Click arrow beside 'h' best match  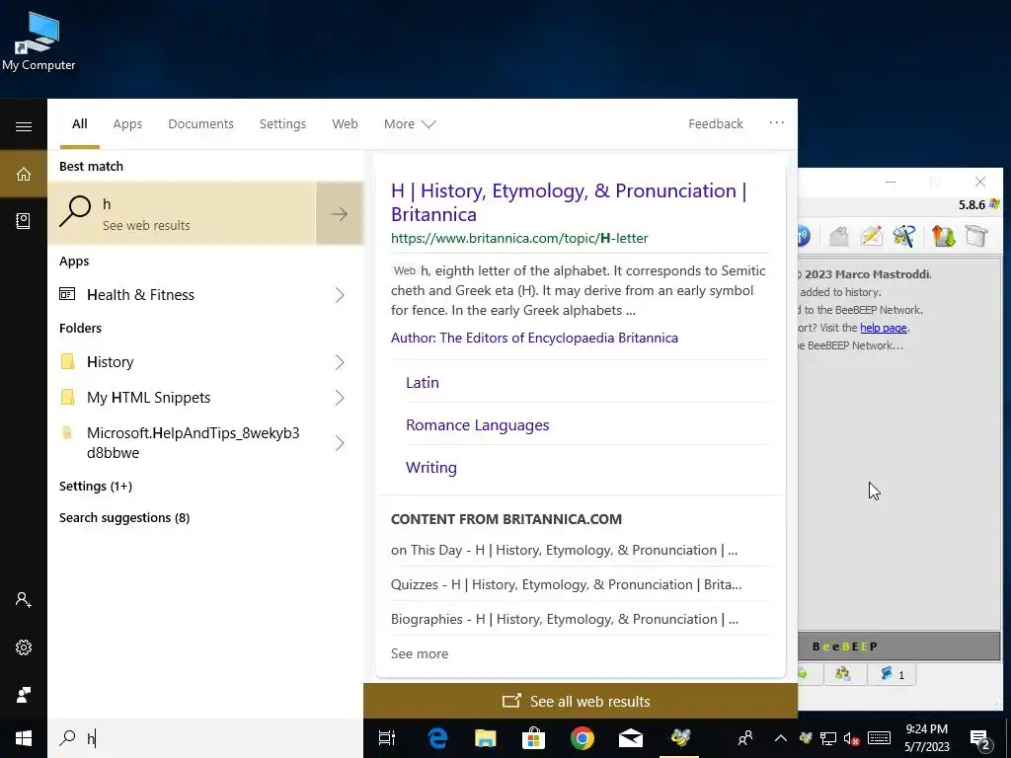click(x=340, y=213)
